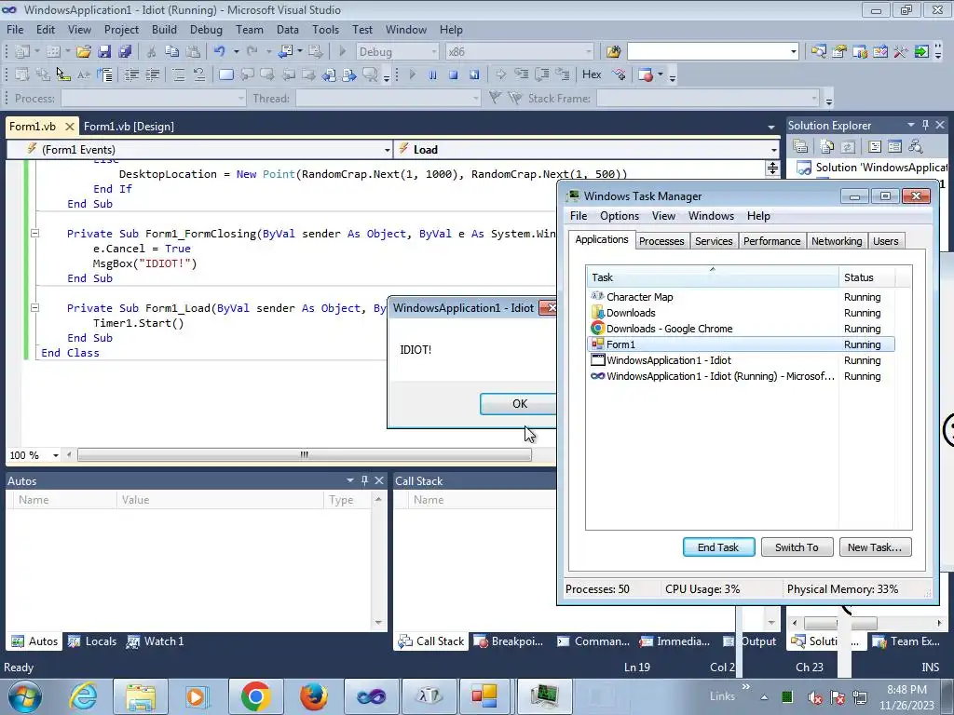The height and width of the screenshot is (715, 954).
Task: Click the Uncomment selected lines icon
Action: [199, 74]
